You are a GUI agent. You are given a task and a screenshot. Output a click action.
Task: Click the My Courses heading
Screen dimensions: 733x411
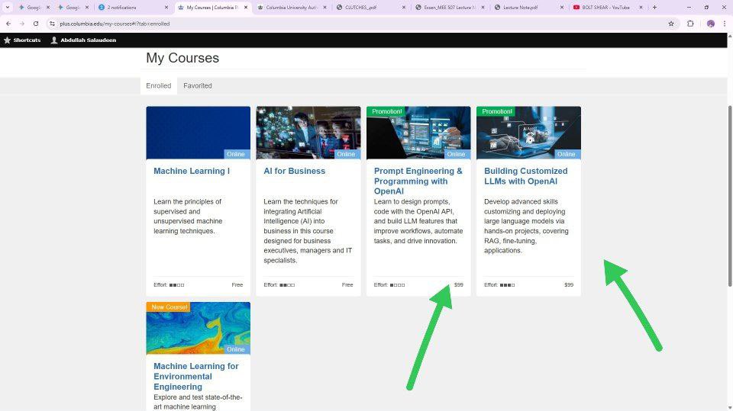pyautogui.click(x=182, y=58)
